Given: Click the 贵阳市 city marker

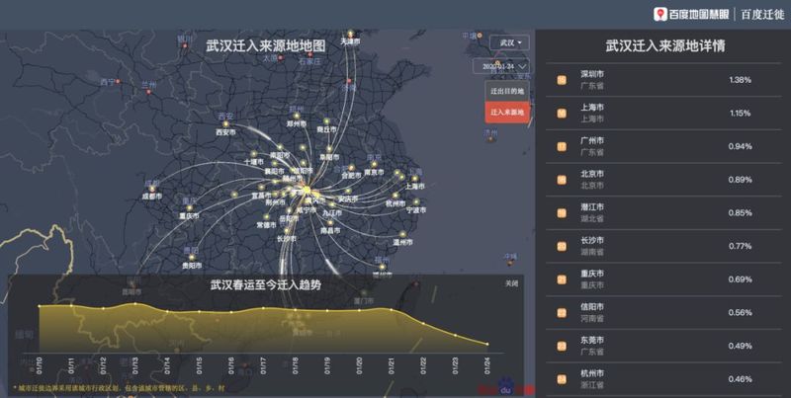Looking at the screenshot, I should [x=192, y=258].
